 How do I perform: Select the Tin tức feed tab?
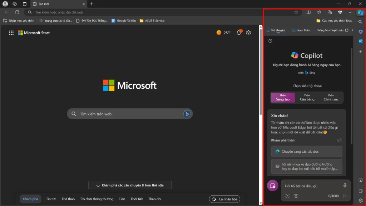[51, 199]
